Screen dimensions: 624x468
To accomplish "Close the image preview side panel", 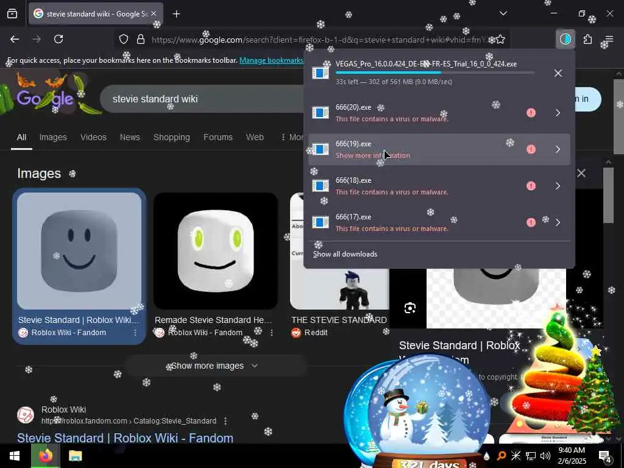I will coord(581,173).
